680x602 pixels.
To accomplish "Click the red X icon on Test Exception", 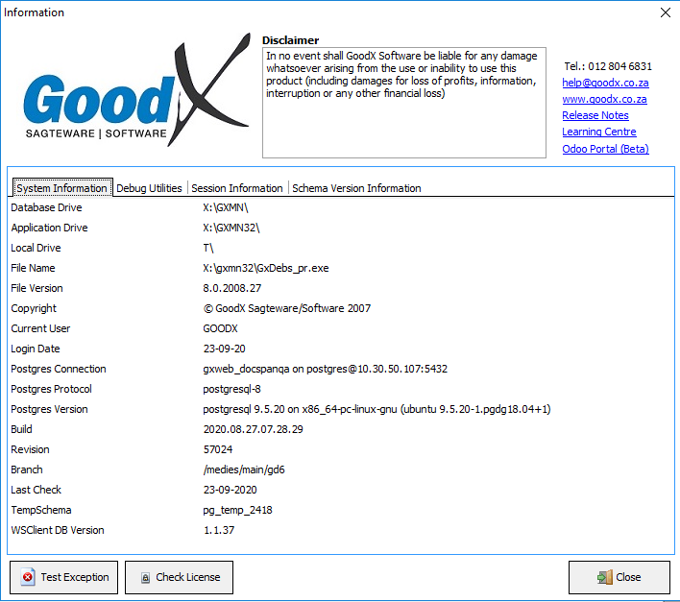I will pyautogui.click(x=28, y=577).
